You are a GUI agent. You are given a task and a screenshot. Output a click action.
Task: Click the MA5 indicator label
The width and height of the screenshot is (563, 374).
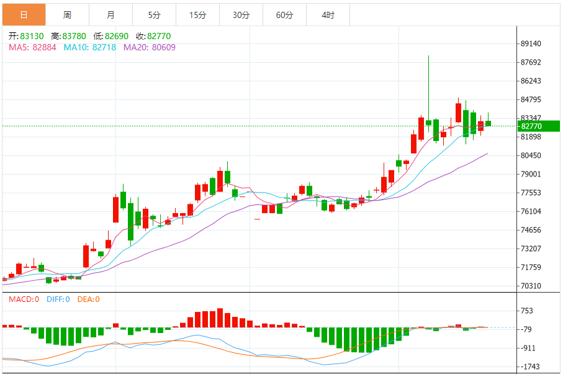tap(31, 47)
